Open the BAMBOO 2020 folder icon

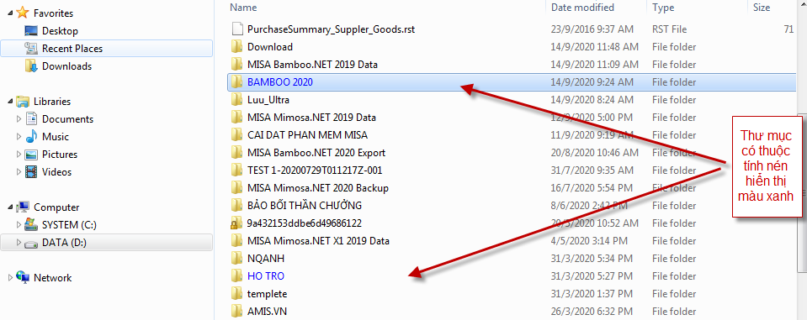(236, 81)
